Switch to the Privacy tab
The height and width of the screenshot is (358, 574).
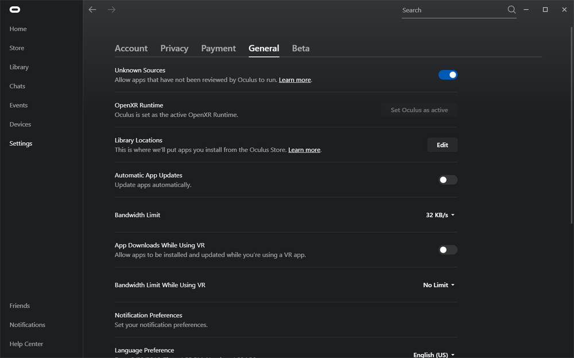click(174, 49)
